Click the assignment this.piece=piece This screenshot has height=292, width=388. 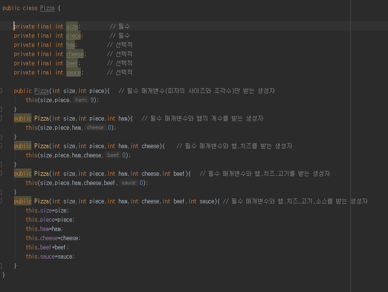pyautogui.click(x=50, y=219)
